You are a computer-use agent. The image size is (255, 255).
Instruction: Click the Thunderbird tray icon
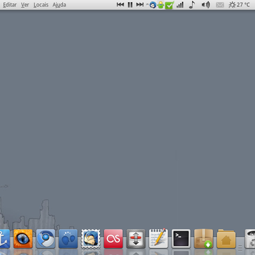point(153,5)
